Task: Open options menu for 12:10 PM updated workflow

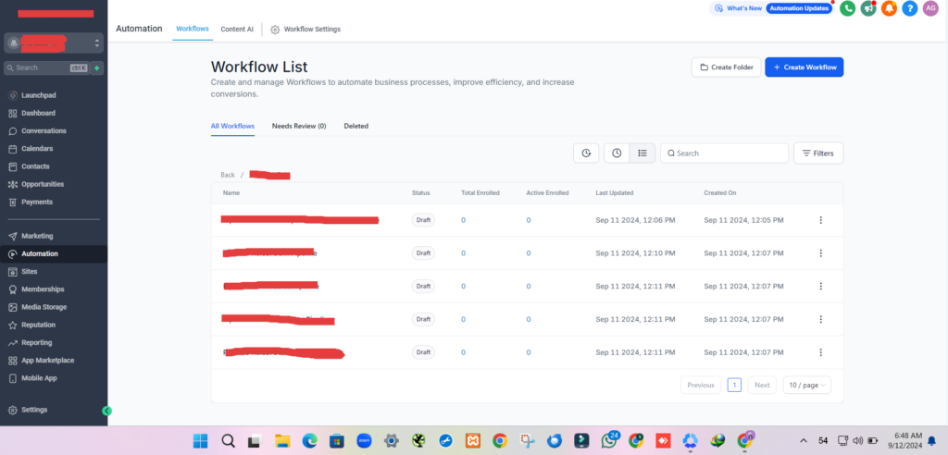Action: [x=820, y=253]
